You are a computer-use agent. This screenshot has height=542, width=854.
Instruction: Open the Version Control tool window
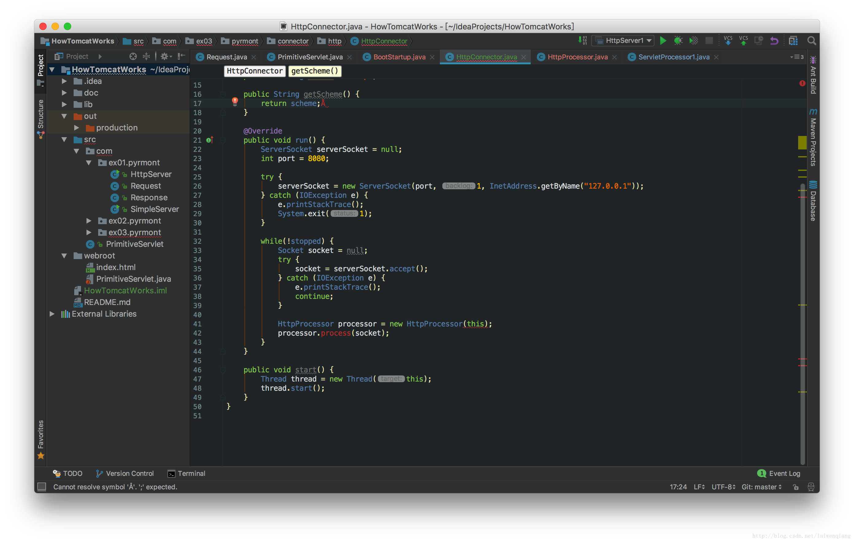pyautogui.click(x=125, y=473)
